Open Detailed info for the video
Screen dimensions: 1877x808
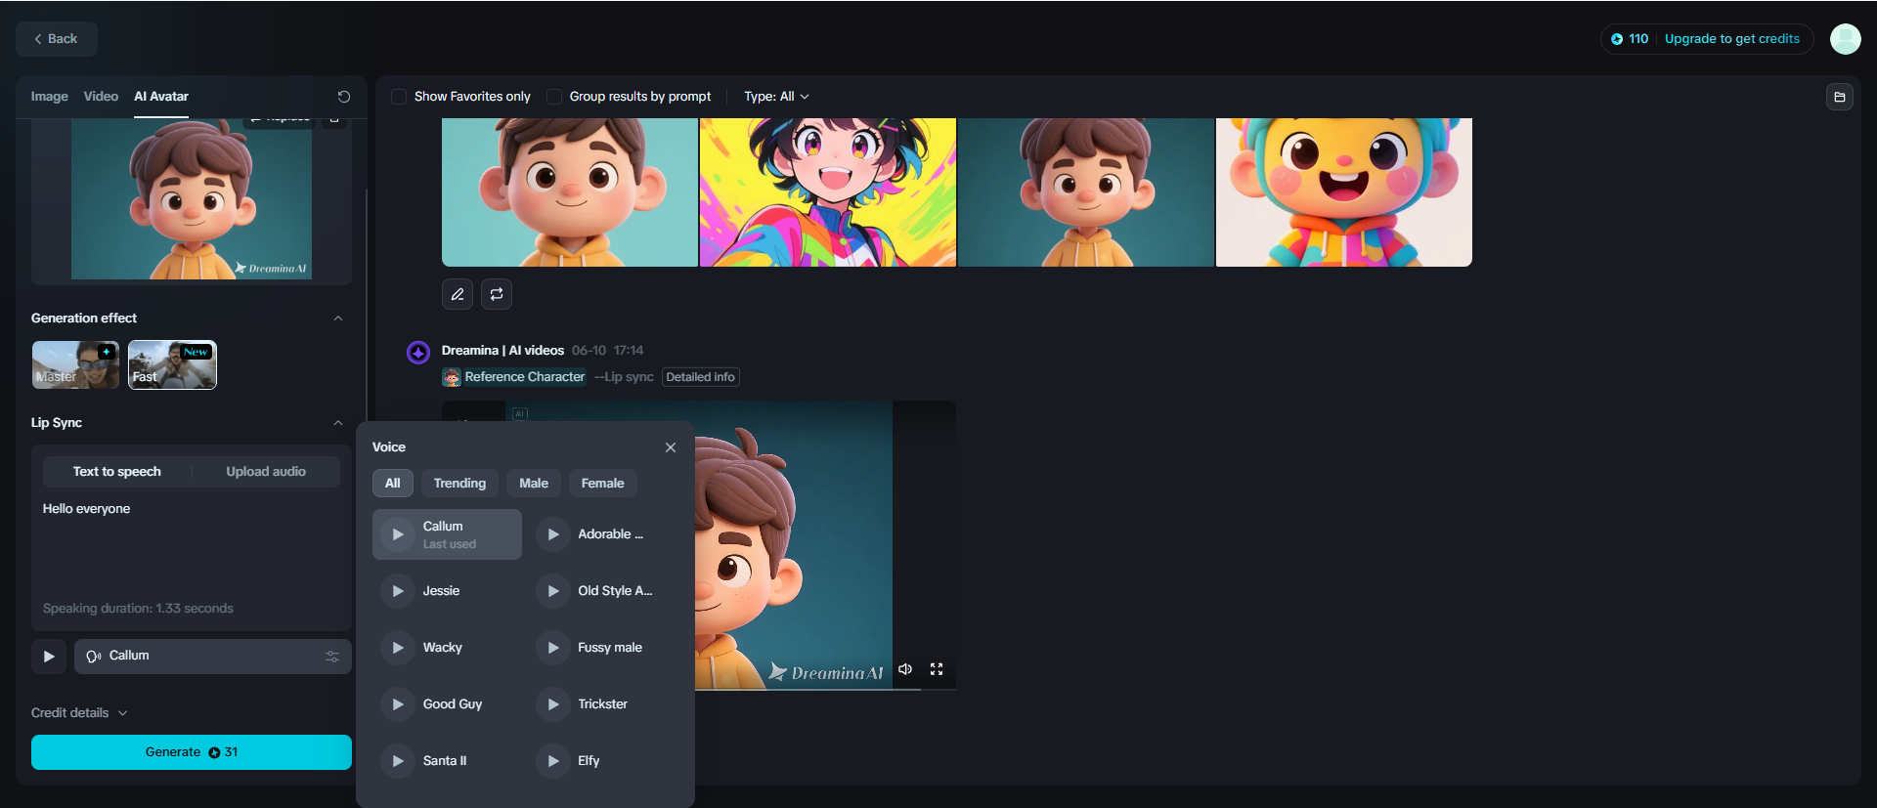coord(700,377)
